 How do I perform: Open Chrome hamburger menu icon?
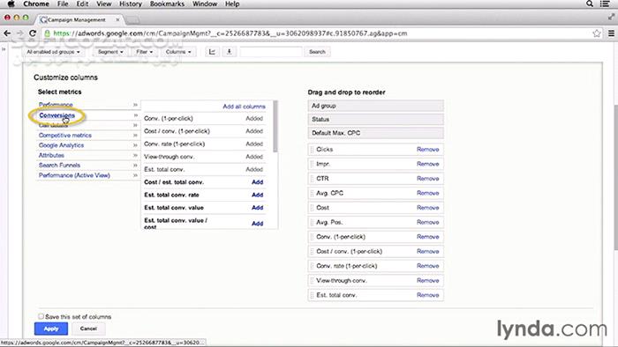[x=611, y=33]
